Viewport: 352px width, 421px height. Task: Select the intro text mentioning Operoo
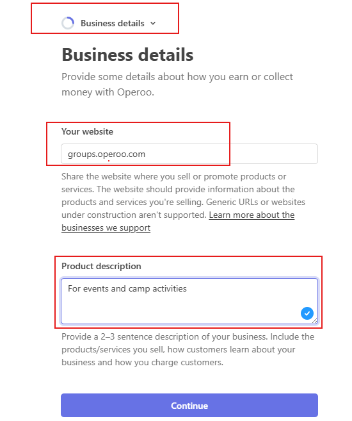pos(177,85)
